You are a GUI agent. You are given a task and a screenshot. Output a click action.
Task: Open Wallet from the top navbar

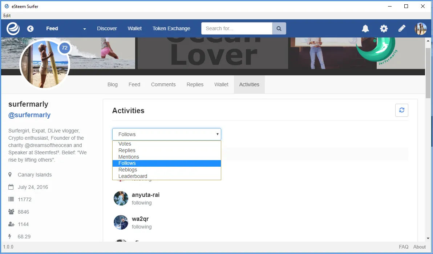click(134, 28)
